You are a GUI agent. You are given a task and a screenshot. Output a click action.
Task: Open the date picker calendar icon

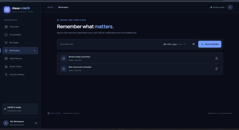[194, 44]
